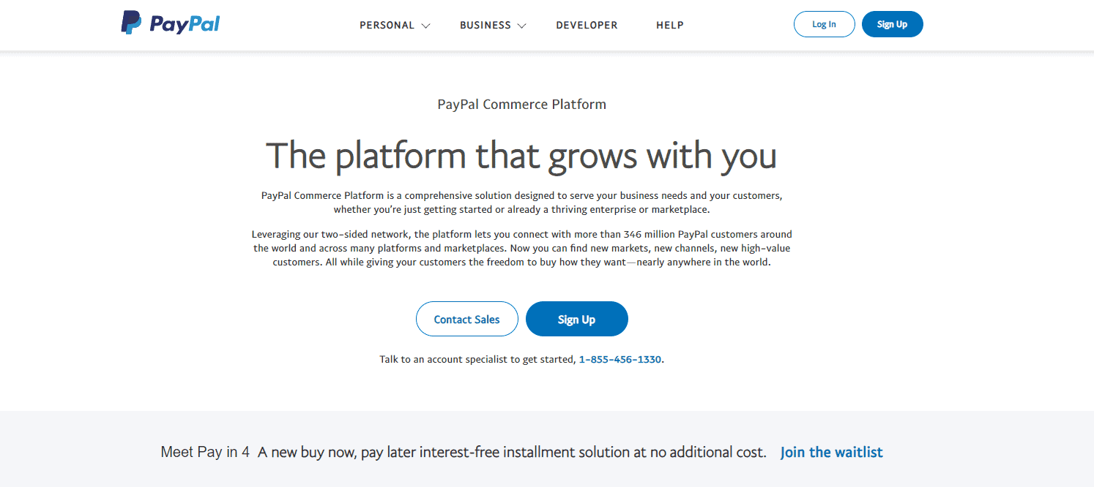1094x487 pixels.
Task: Click the PayPal Commerce Platform label
Action: tap(521, 104)
